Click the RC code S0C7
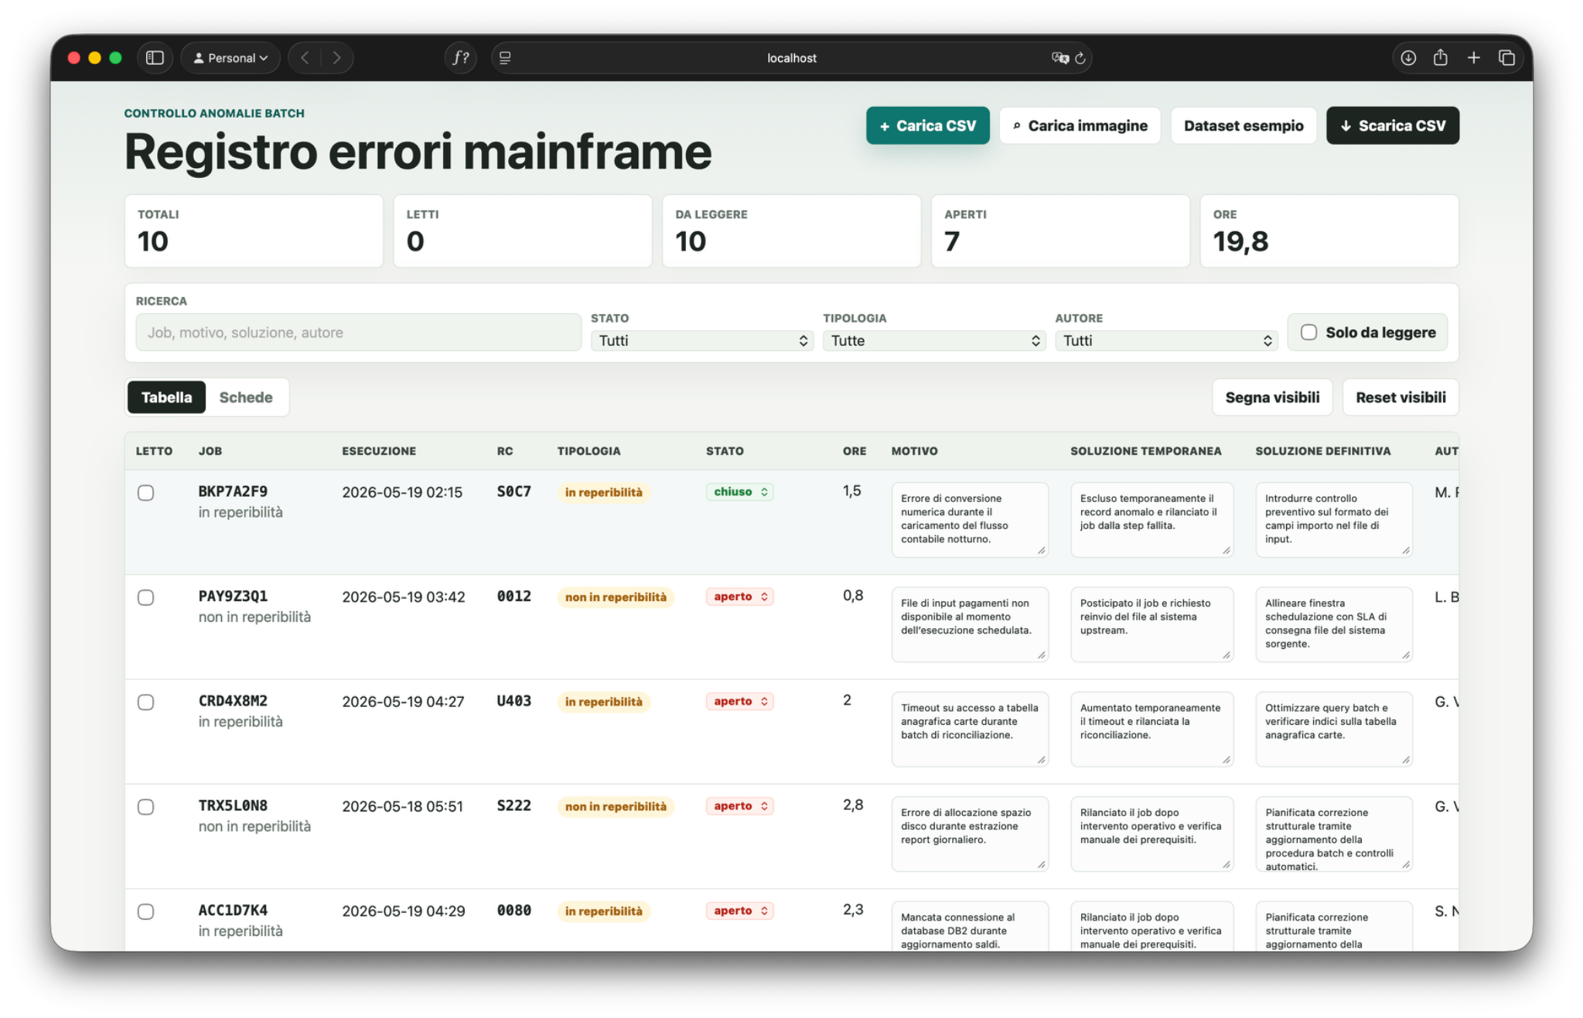 coord(513,491)
